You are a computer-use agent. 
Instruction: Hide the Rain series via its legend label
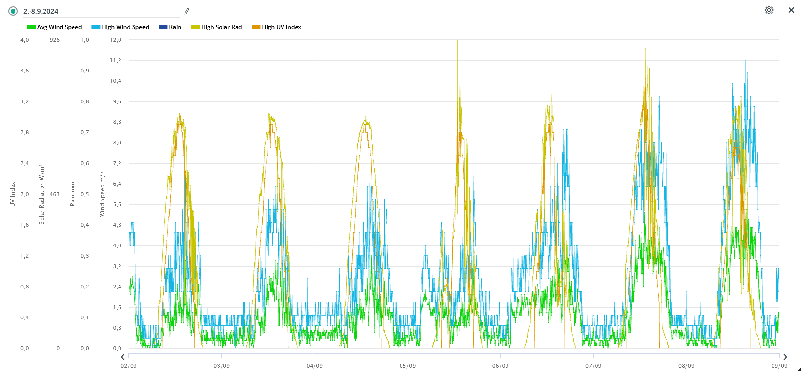[x=175, y=27]
